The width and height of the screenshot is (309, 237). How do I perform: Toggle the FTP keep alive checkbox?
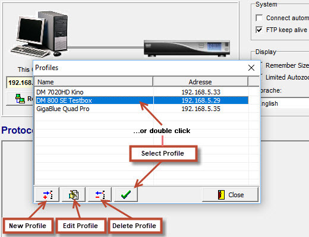click(x=259, y=30)
